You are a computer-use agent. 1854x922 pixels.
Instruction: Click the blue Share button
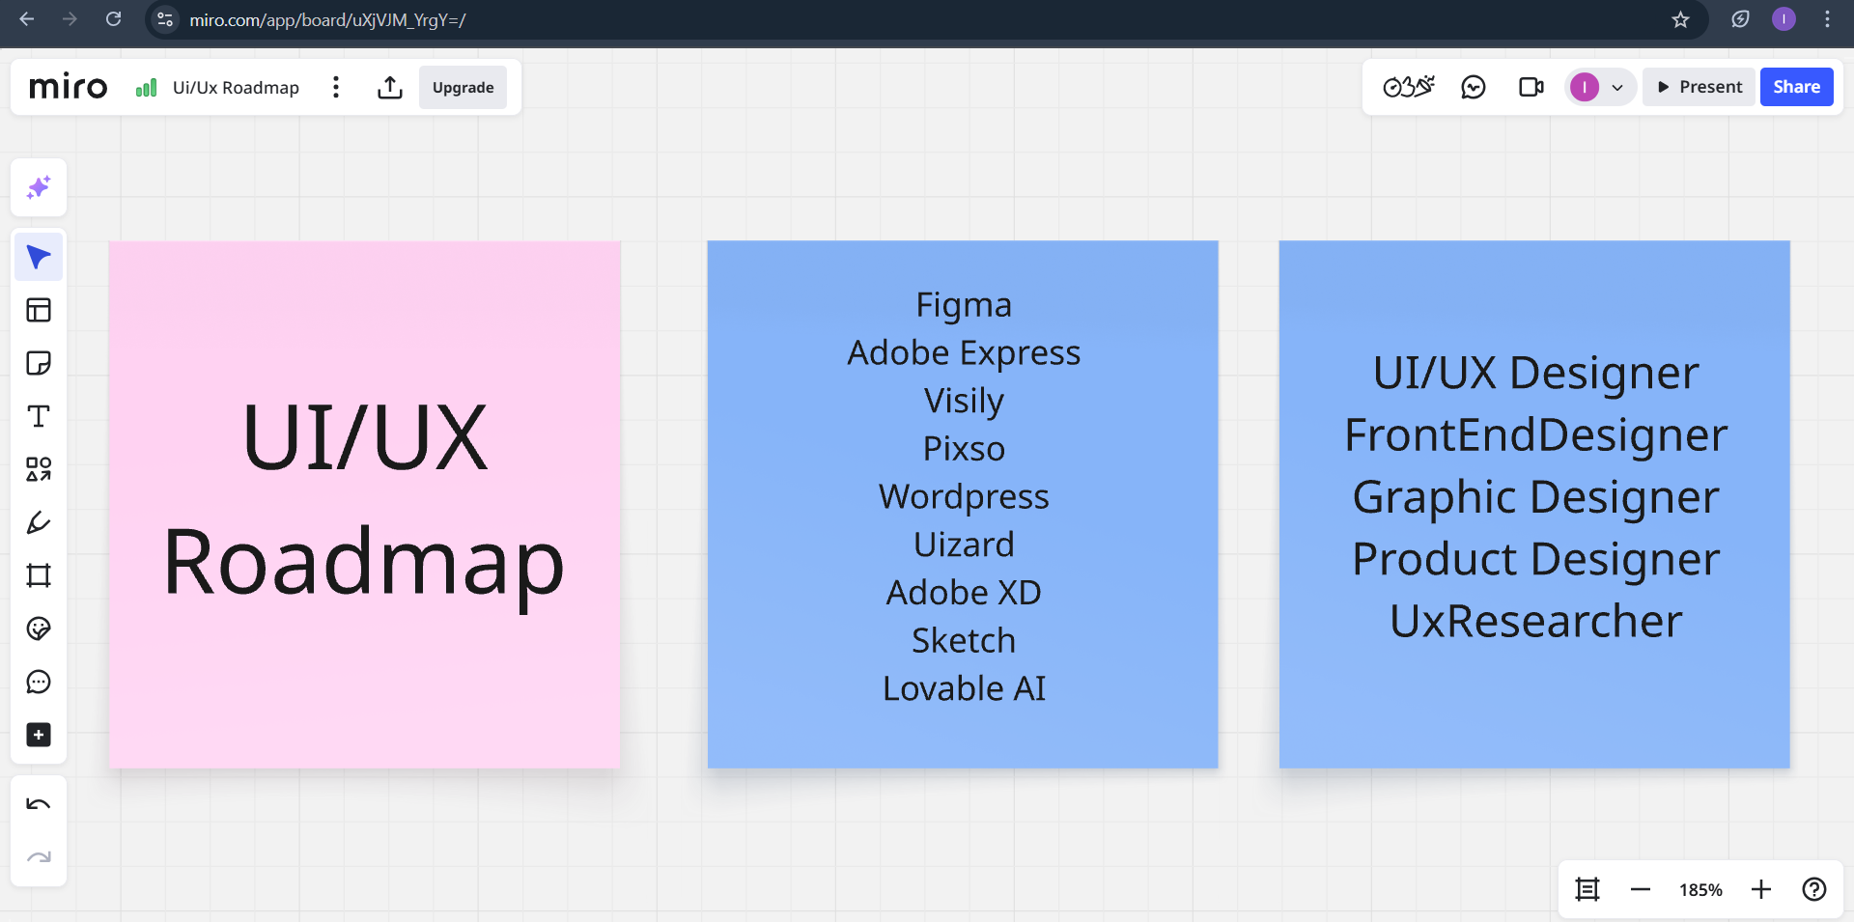click(x=1796, y=87)
